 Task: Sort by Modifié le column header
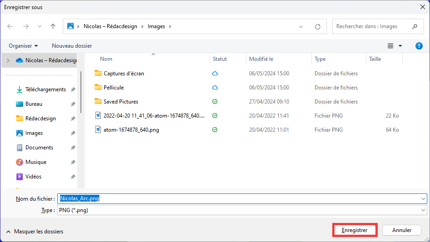point(261,59)
